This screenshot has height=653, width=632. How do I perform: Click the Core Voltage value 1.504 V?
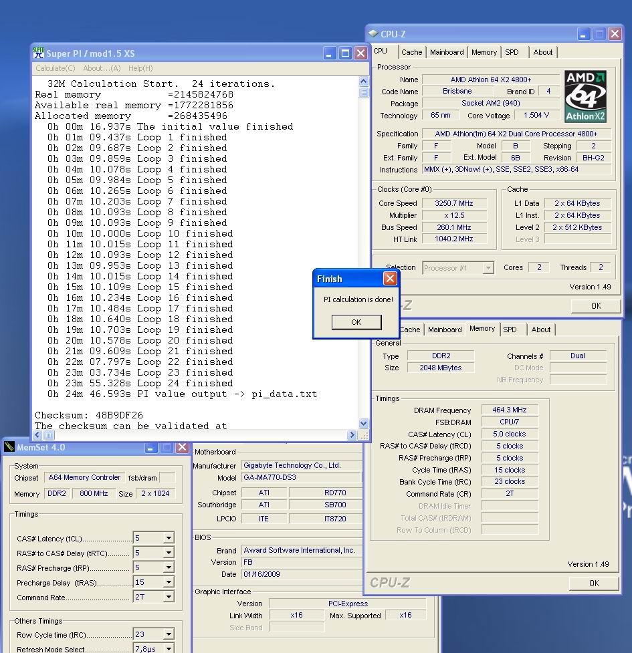536,115
